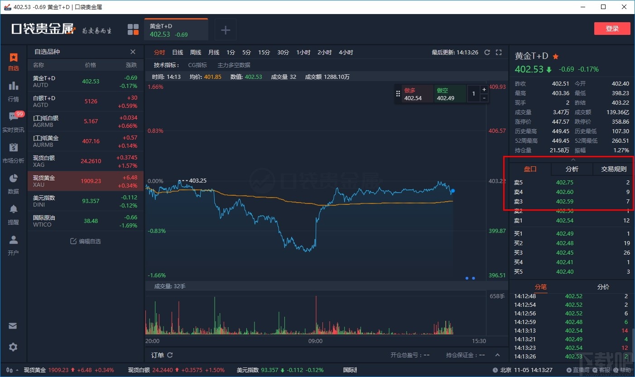The width and height of the screenshot is (635, 377).
Task: Refresh the chart with the circular arrow icon
Action: [487, 52]
